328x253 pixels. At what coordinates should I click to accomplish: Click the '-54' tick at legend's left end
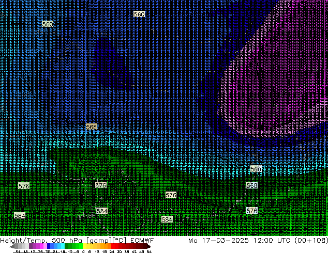[17, 251]
